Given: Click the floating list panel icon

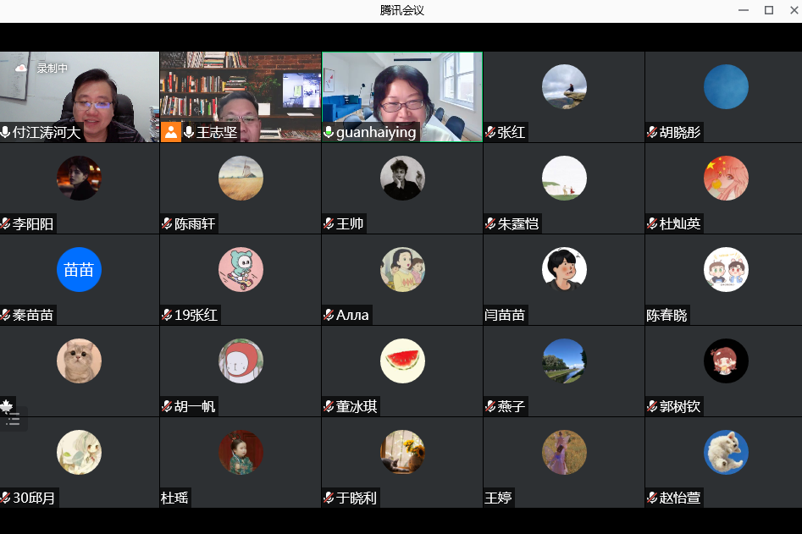Looking at the screenshot, I should (13, 419).
